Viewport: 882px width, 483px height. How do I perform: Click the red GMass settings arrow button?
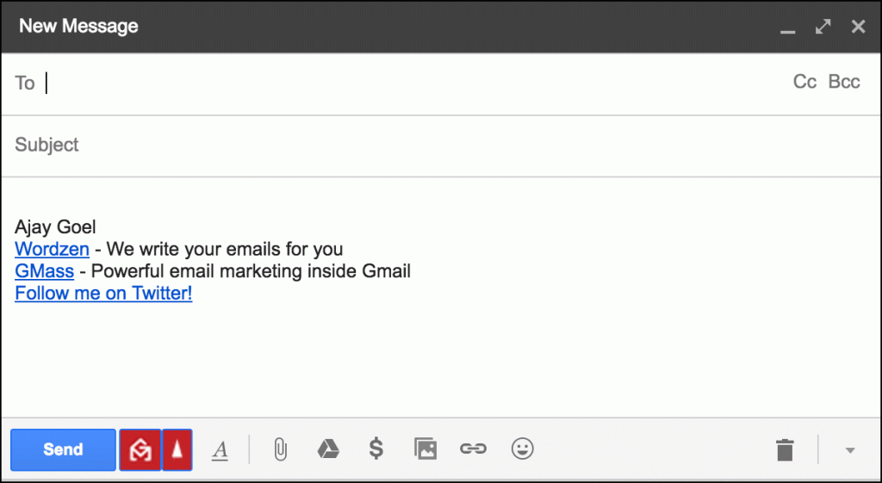pos(177,449)
